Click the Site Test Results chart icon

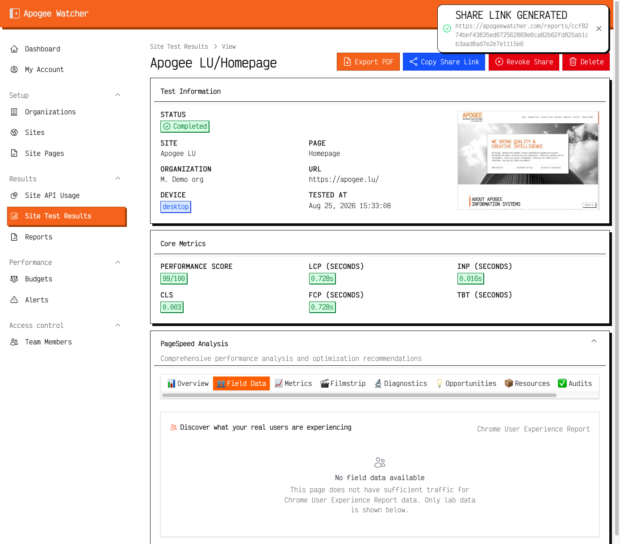tap(14, 216)
